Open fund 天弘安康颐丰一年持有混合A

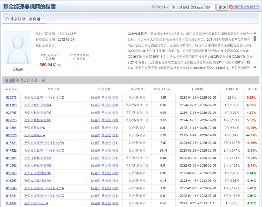tap(44, 188)
